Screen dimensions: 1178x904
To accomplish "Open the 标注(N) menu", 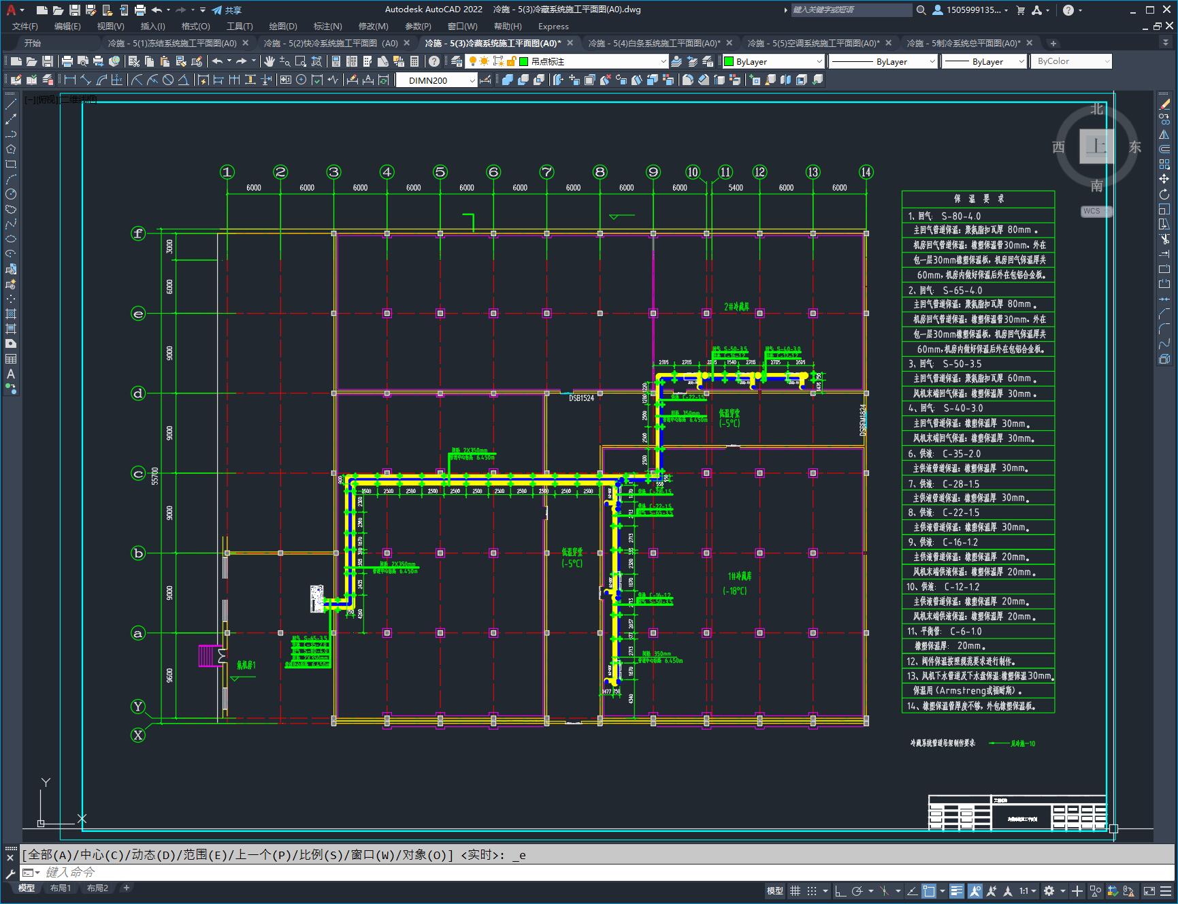I will coord(327,27).
